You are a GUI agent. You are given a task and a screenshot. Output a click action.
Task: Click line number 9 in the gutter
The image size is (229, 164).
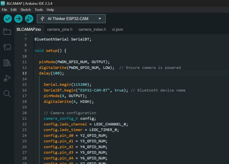pyautogui.click(x=26, y=51)
